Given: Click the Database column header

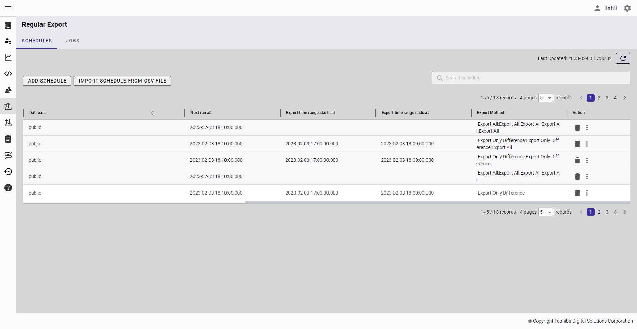Looking at the screenshot, I should point(38,113).
